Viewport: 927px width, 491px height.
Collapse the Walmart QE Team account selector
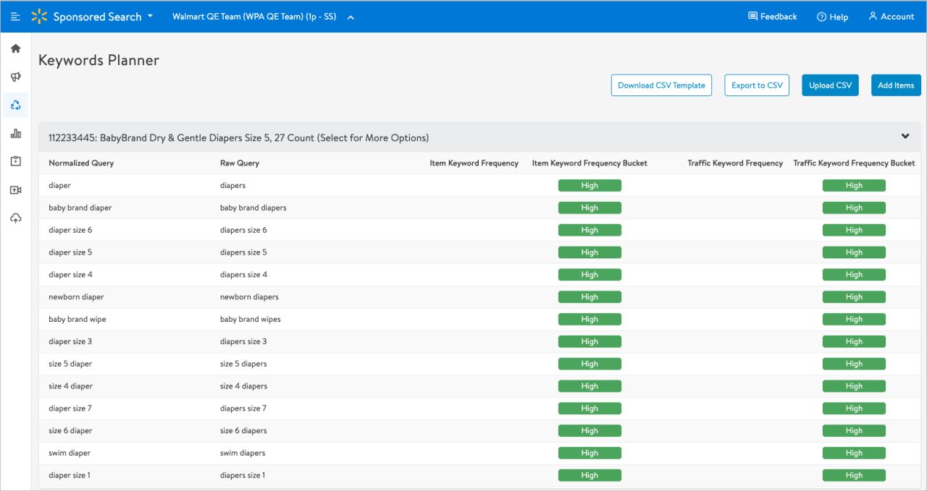tap(351, 17)
